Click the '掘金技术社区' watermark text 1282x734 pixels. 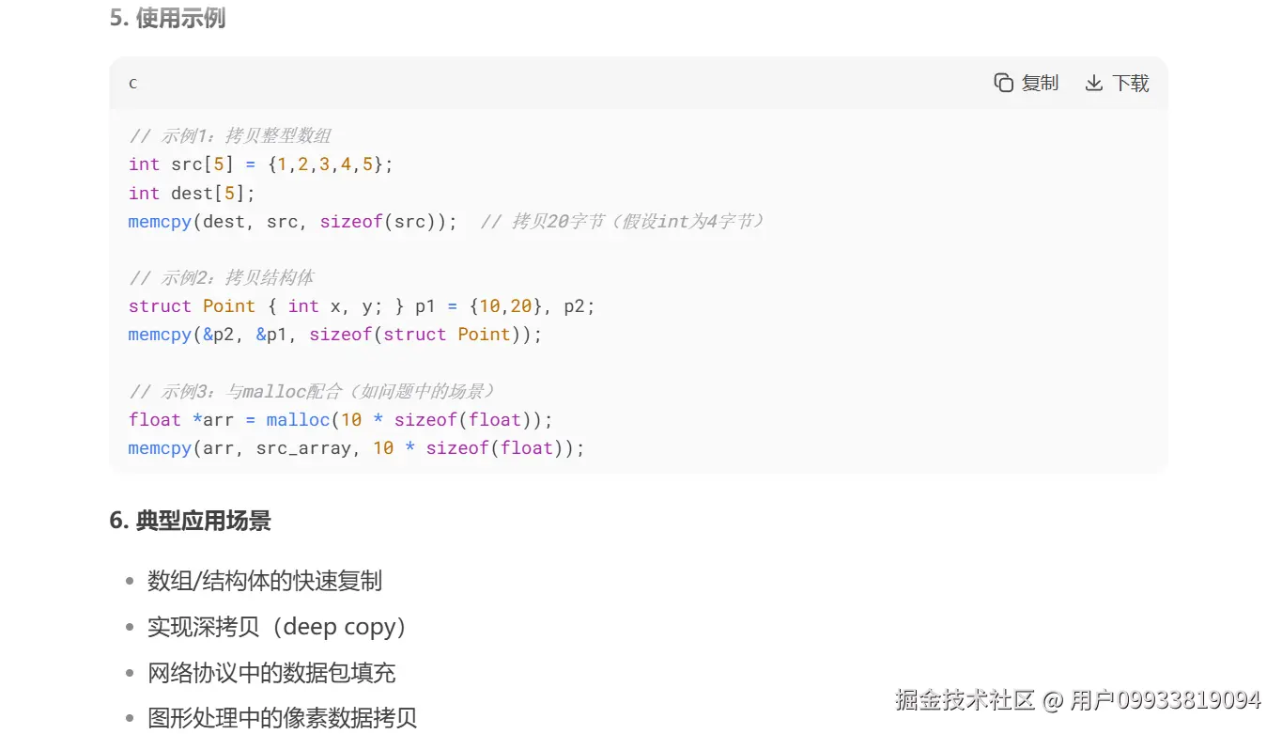(964, 700)
